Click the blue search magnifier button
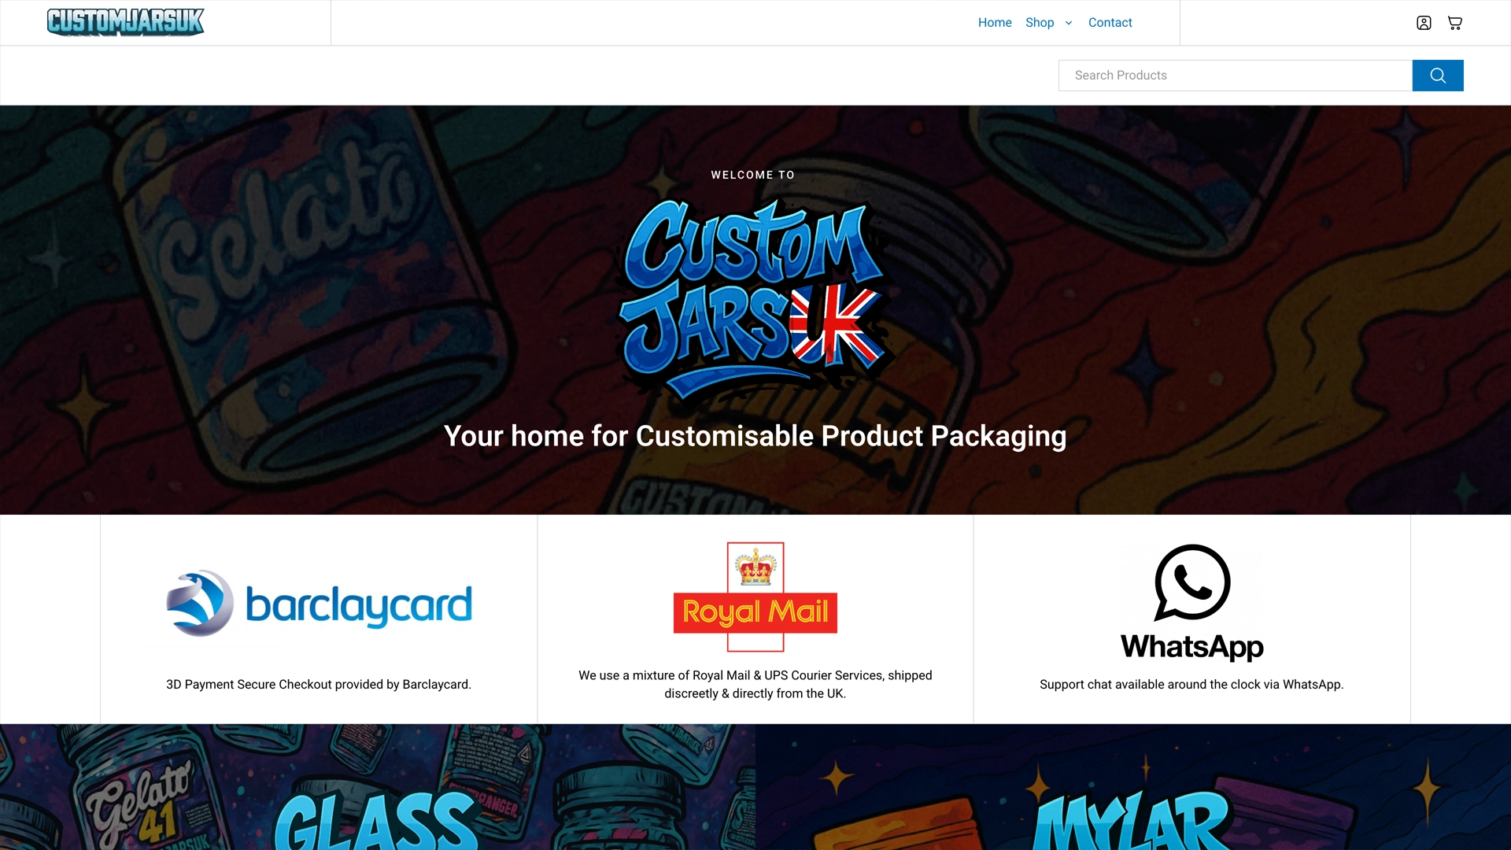This screenshot has height=850, width=1511. tap(1438, 76)
